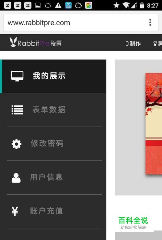Select the 我的展示 menu item
Screen dimensions: 162x240
coord(53,76)
